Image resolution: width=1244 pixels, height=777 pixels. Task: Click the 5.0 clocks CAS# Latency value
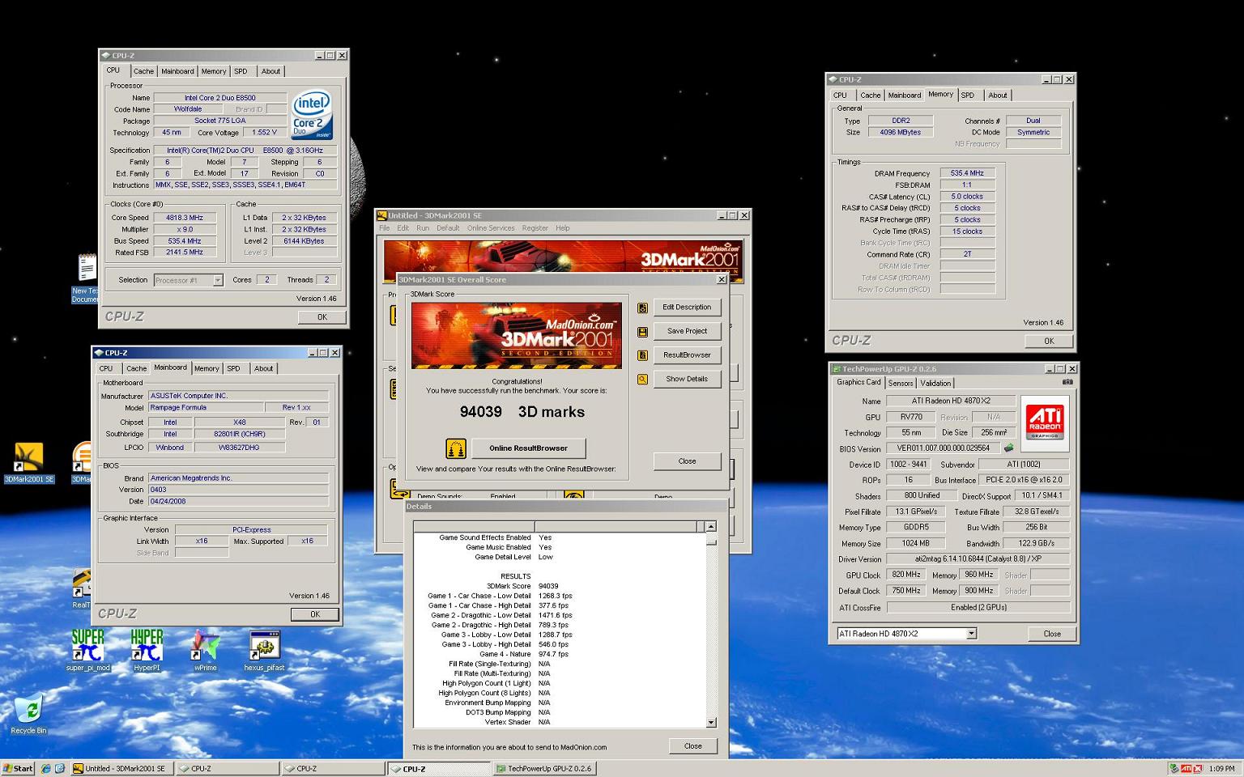tap(967, 197)
